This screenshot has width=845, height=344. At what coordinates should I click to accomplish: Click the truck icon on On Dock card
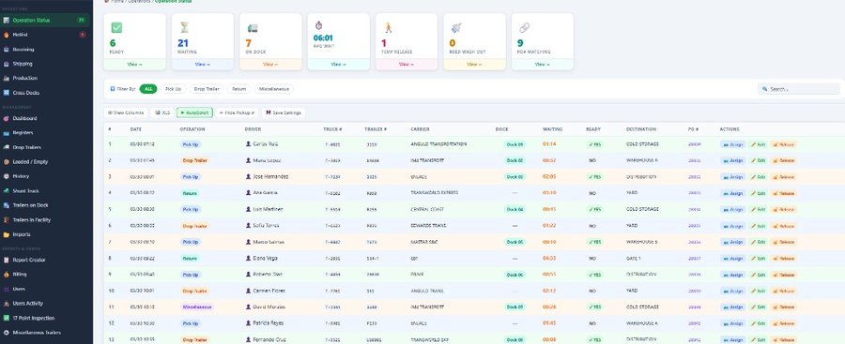tap(253, 28)
